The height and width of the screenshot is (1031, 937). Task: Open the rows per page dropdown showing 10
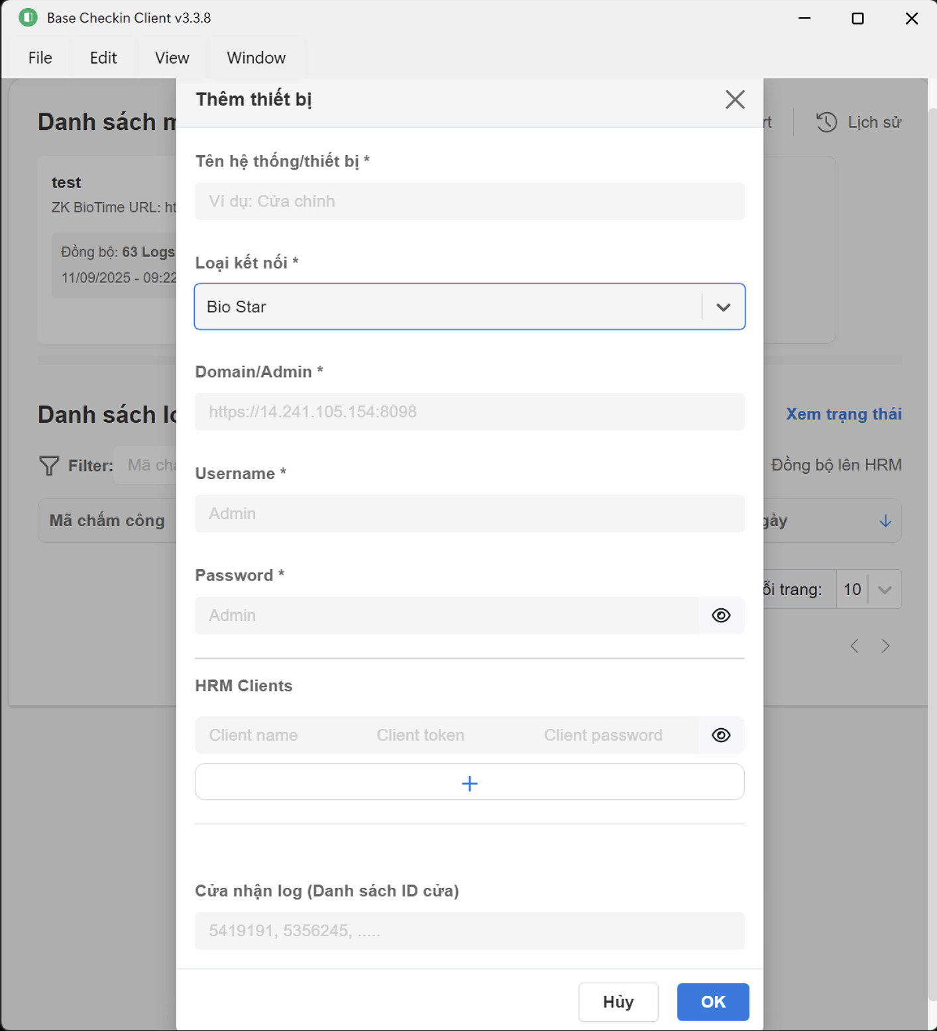click(x=869, y=590)
